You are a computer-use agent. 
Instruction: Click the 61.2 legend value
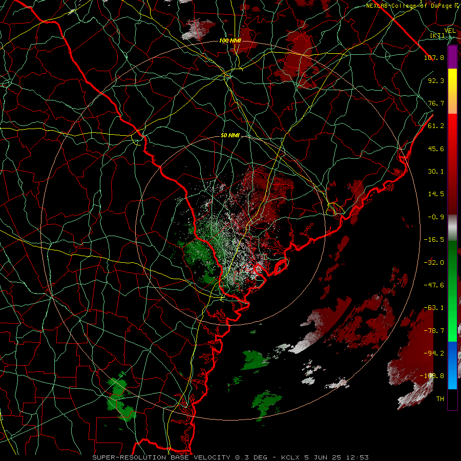[x=436, y=126]
